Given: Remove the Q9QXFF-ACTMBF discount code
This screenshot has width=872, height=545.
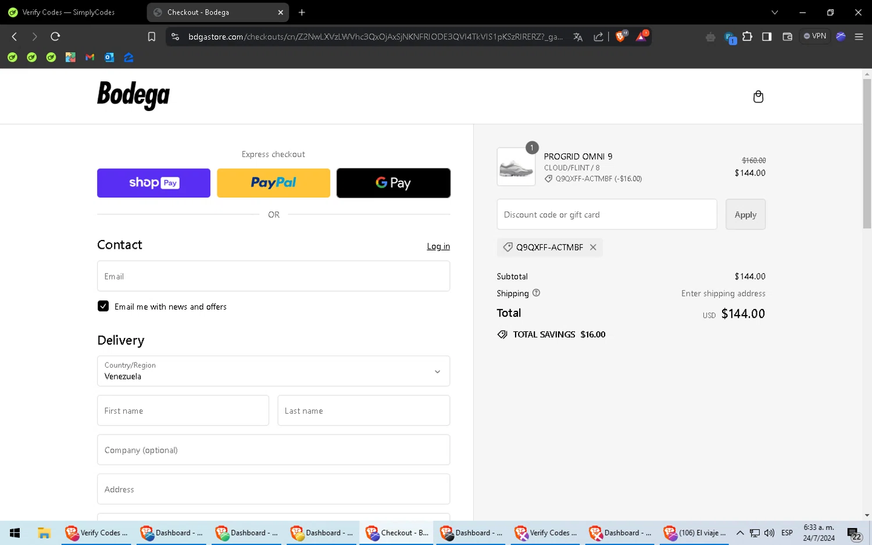Looking at the screenshot, I should [x=593, y=247].
